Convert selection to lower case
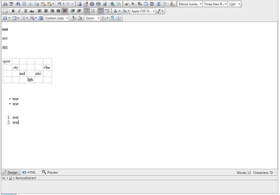This screenshot has height=195, width=280. click(74, 18)
